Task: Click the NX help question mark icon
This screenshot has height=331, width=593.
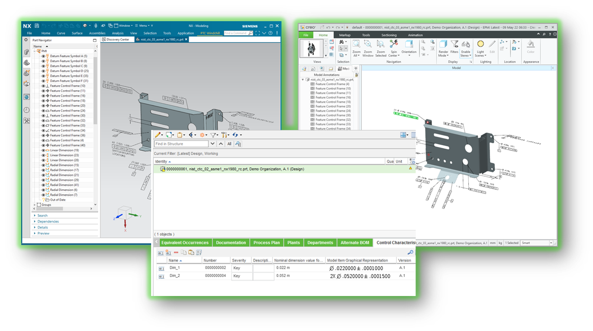Action: (x=271, y=33)
